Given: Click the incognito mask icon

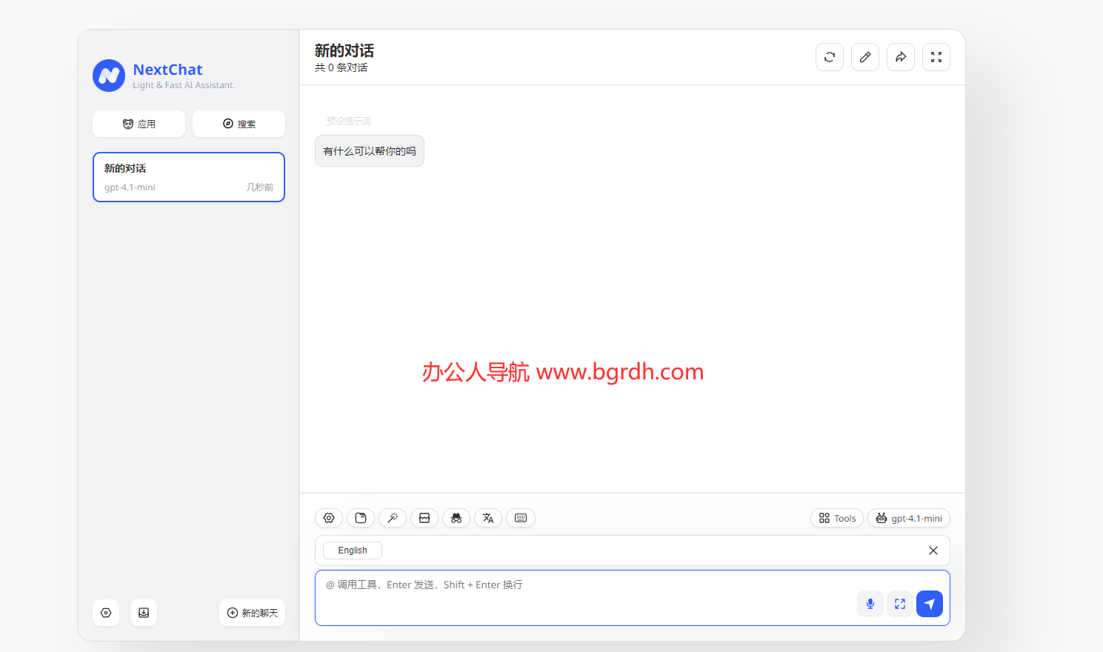Looking at the screenshot, I should [456, 518].
